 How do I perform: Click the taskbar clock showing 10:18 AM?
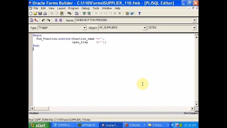click(x=190, y=125)
